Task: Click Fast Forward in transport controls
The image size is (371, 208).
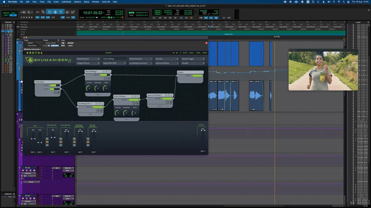Action: point(170,18)
